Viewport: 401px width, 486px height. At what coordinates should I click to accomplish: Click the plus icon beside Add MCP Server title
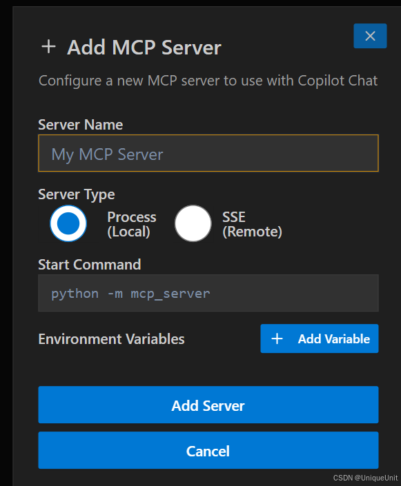click(49, 47)
